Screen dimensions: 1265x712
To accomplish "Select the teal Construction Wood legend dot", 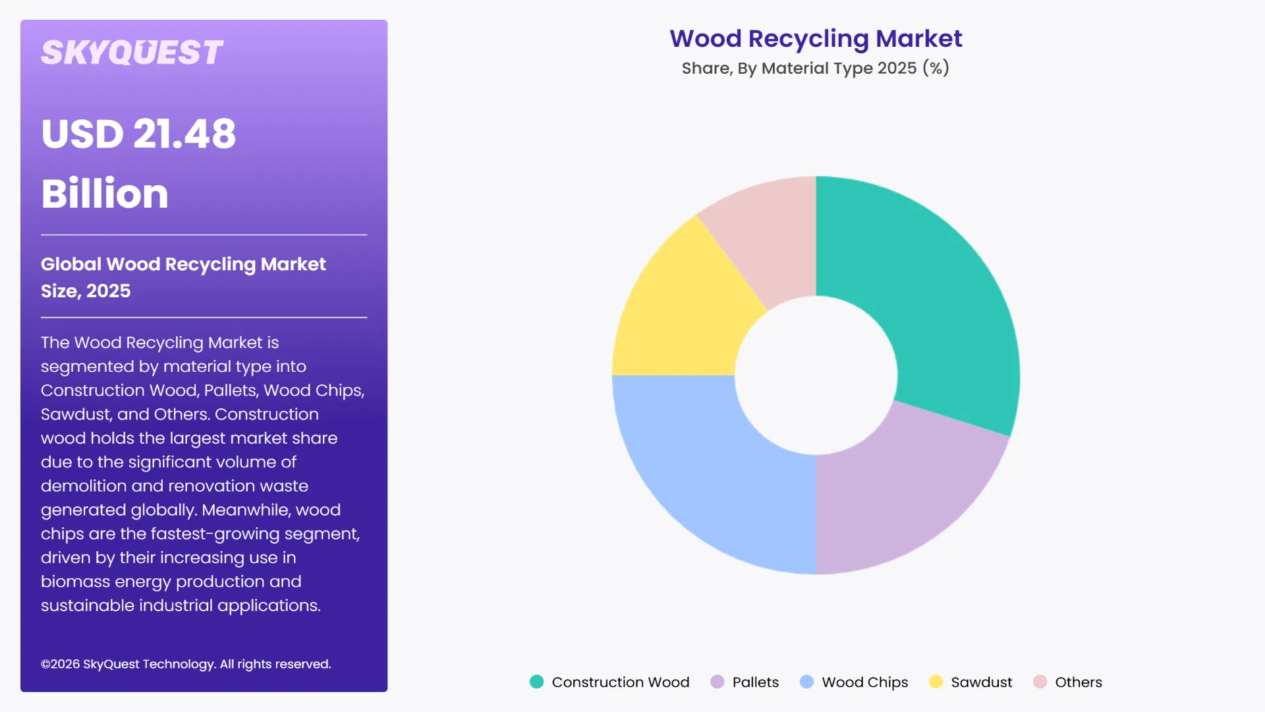I will [537, 682].
